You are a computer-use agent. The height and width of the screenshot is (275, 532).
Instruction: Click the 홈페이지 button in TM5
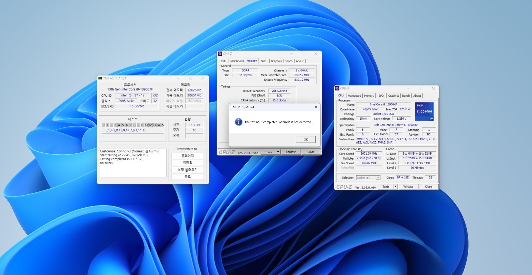tap(188, 156)
